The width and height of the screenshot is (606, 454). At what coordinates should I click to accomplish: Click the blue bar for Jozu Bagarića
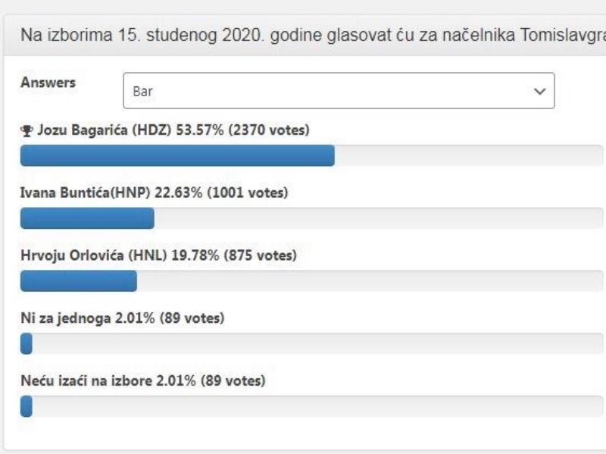[177, 155]
